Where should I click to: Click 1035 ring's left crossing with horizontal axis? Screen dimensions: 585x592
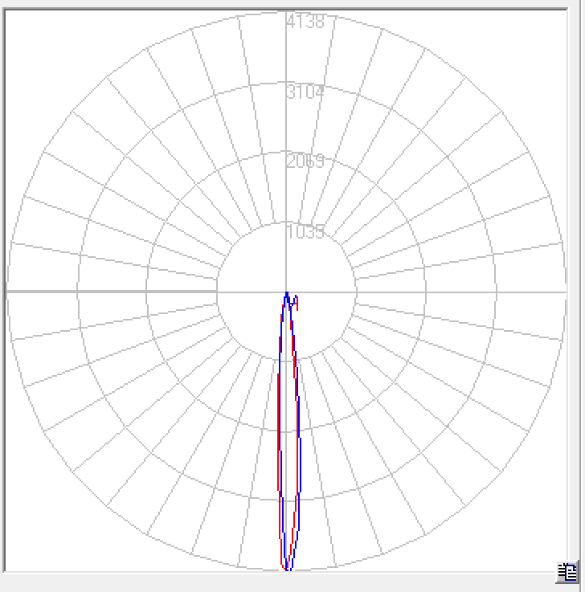[217, 292]
